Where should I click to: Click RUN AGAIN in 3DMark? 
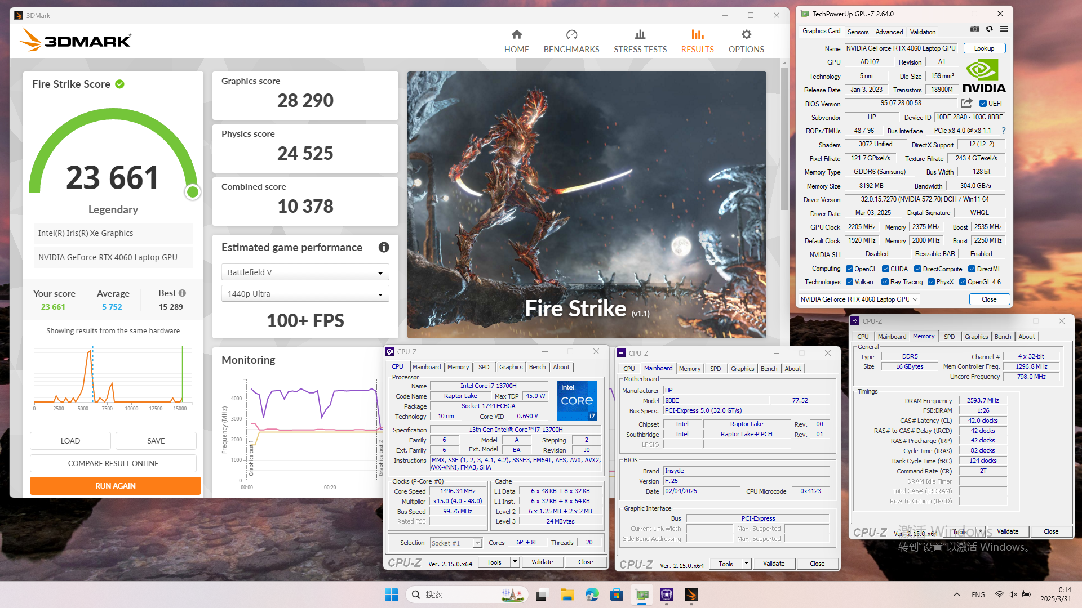tap(115, 486)
